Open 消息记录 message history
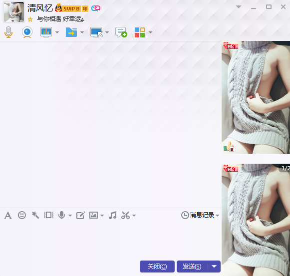290x276 pixels. pos(198,215)
